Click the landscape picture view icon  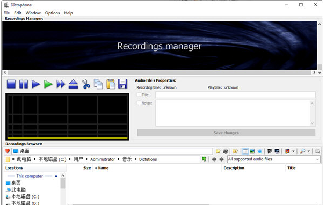[x=252, y=151]
